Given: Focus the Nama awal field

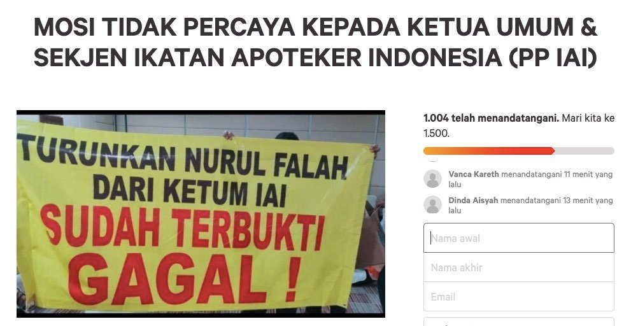Looking at the screenshot, I should [x=519, y=238].
